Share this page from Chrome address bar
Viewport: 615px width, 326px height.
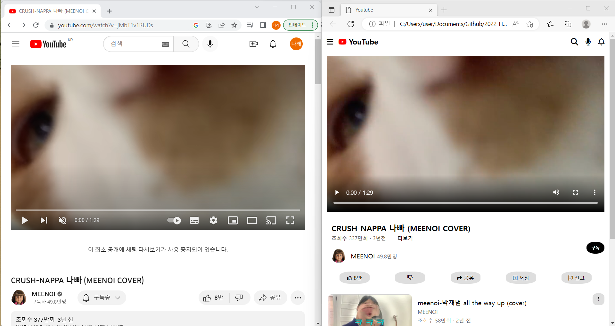click(x=221, y=25)
